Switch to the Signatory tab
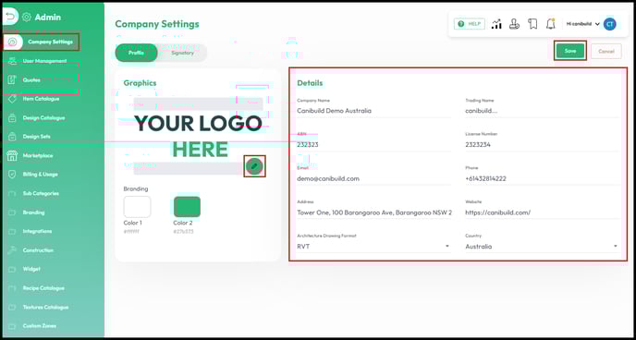 (x=182, y=53)
